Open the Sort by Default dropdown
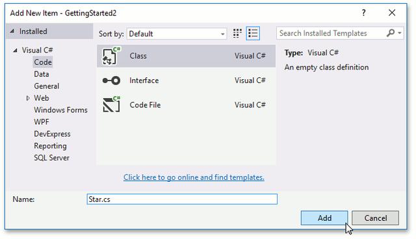416x239 pixels. [176, 34]
